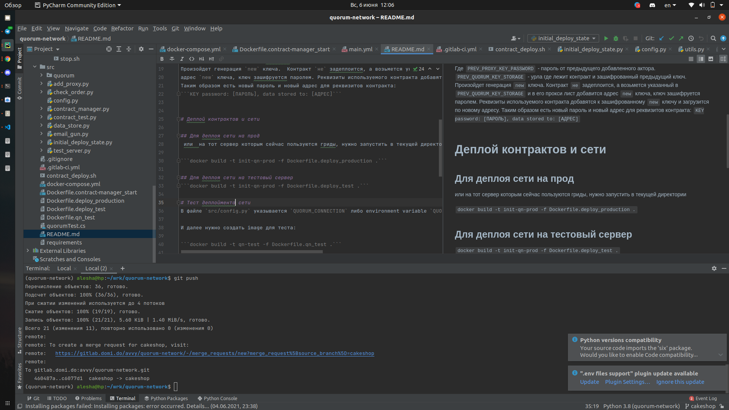The image size is (729, 410).
Task: Insert inline code with the brackets icon
Action: (x=192, y=59)
